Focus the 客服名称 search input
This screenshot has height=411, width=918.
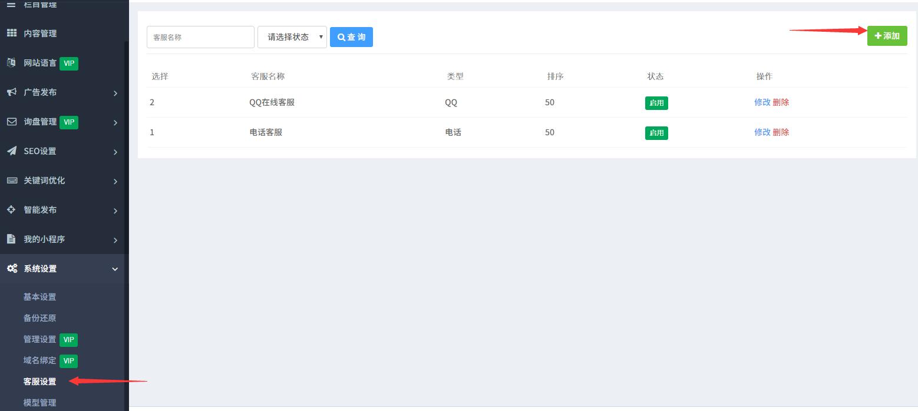click(x=200, y=37)
